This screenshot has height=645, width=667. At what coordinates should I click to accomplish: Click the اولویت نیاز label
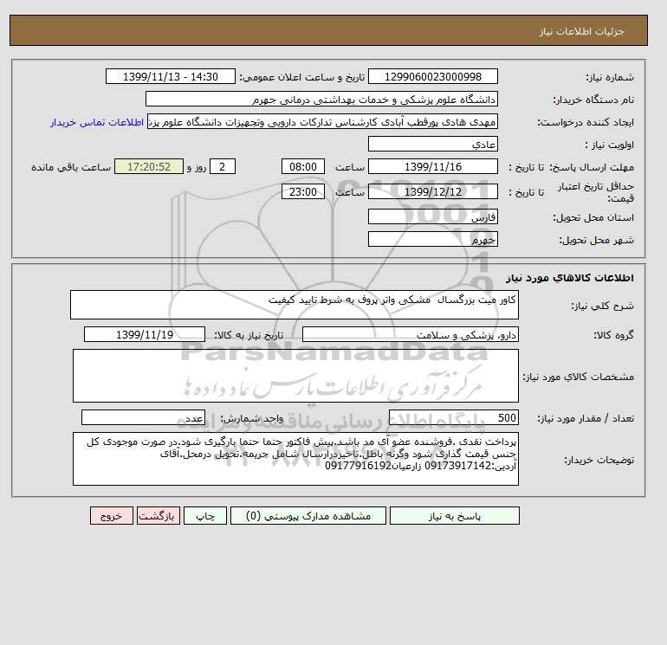click(610, 145)
